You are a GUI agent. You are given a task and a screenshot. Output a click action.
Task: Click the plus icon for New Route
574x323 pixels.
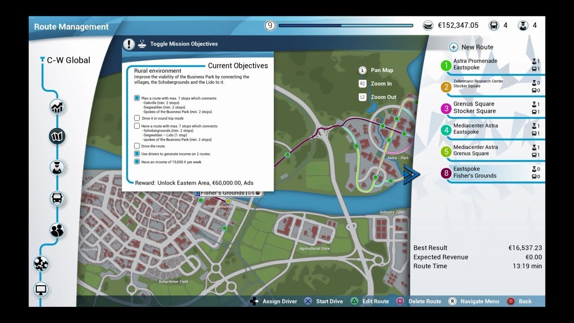point(454,47)
